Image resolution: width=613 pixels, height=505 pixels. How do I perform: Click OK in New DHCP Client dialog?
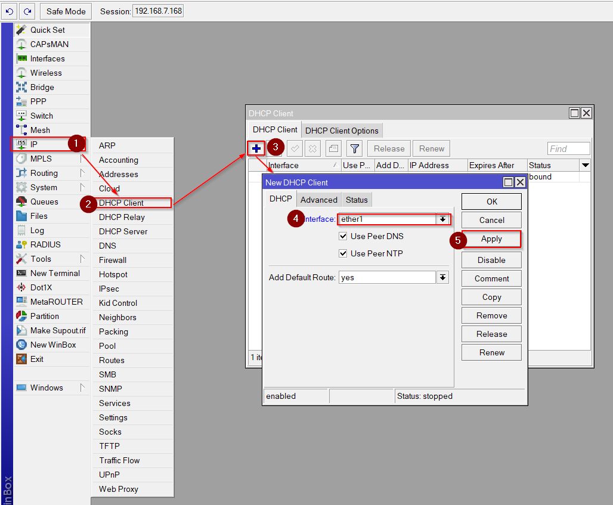[491, 202]
